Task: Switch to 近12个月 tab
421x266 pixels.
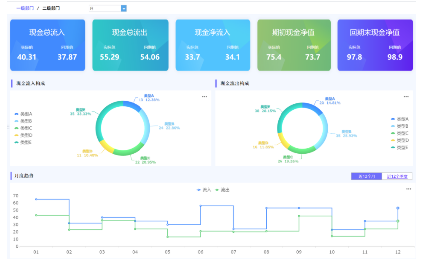Action: point(367,176)
